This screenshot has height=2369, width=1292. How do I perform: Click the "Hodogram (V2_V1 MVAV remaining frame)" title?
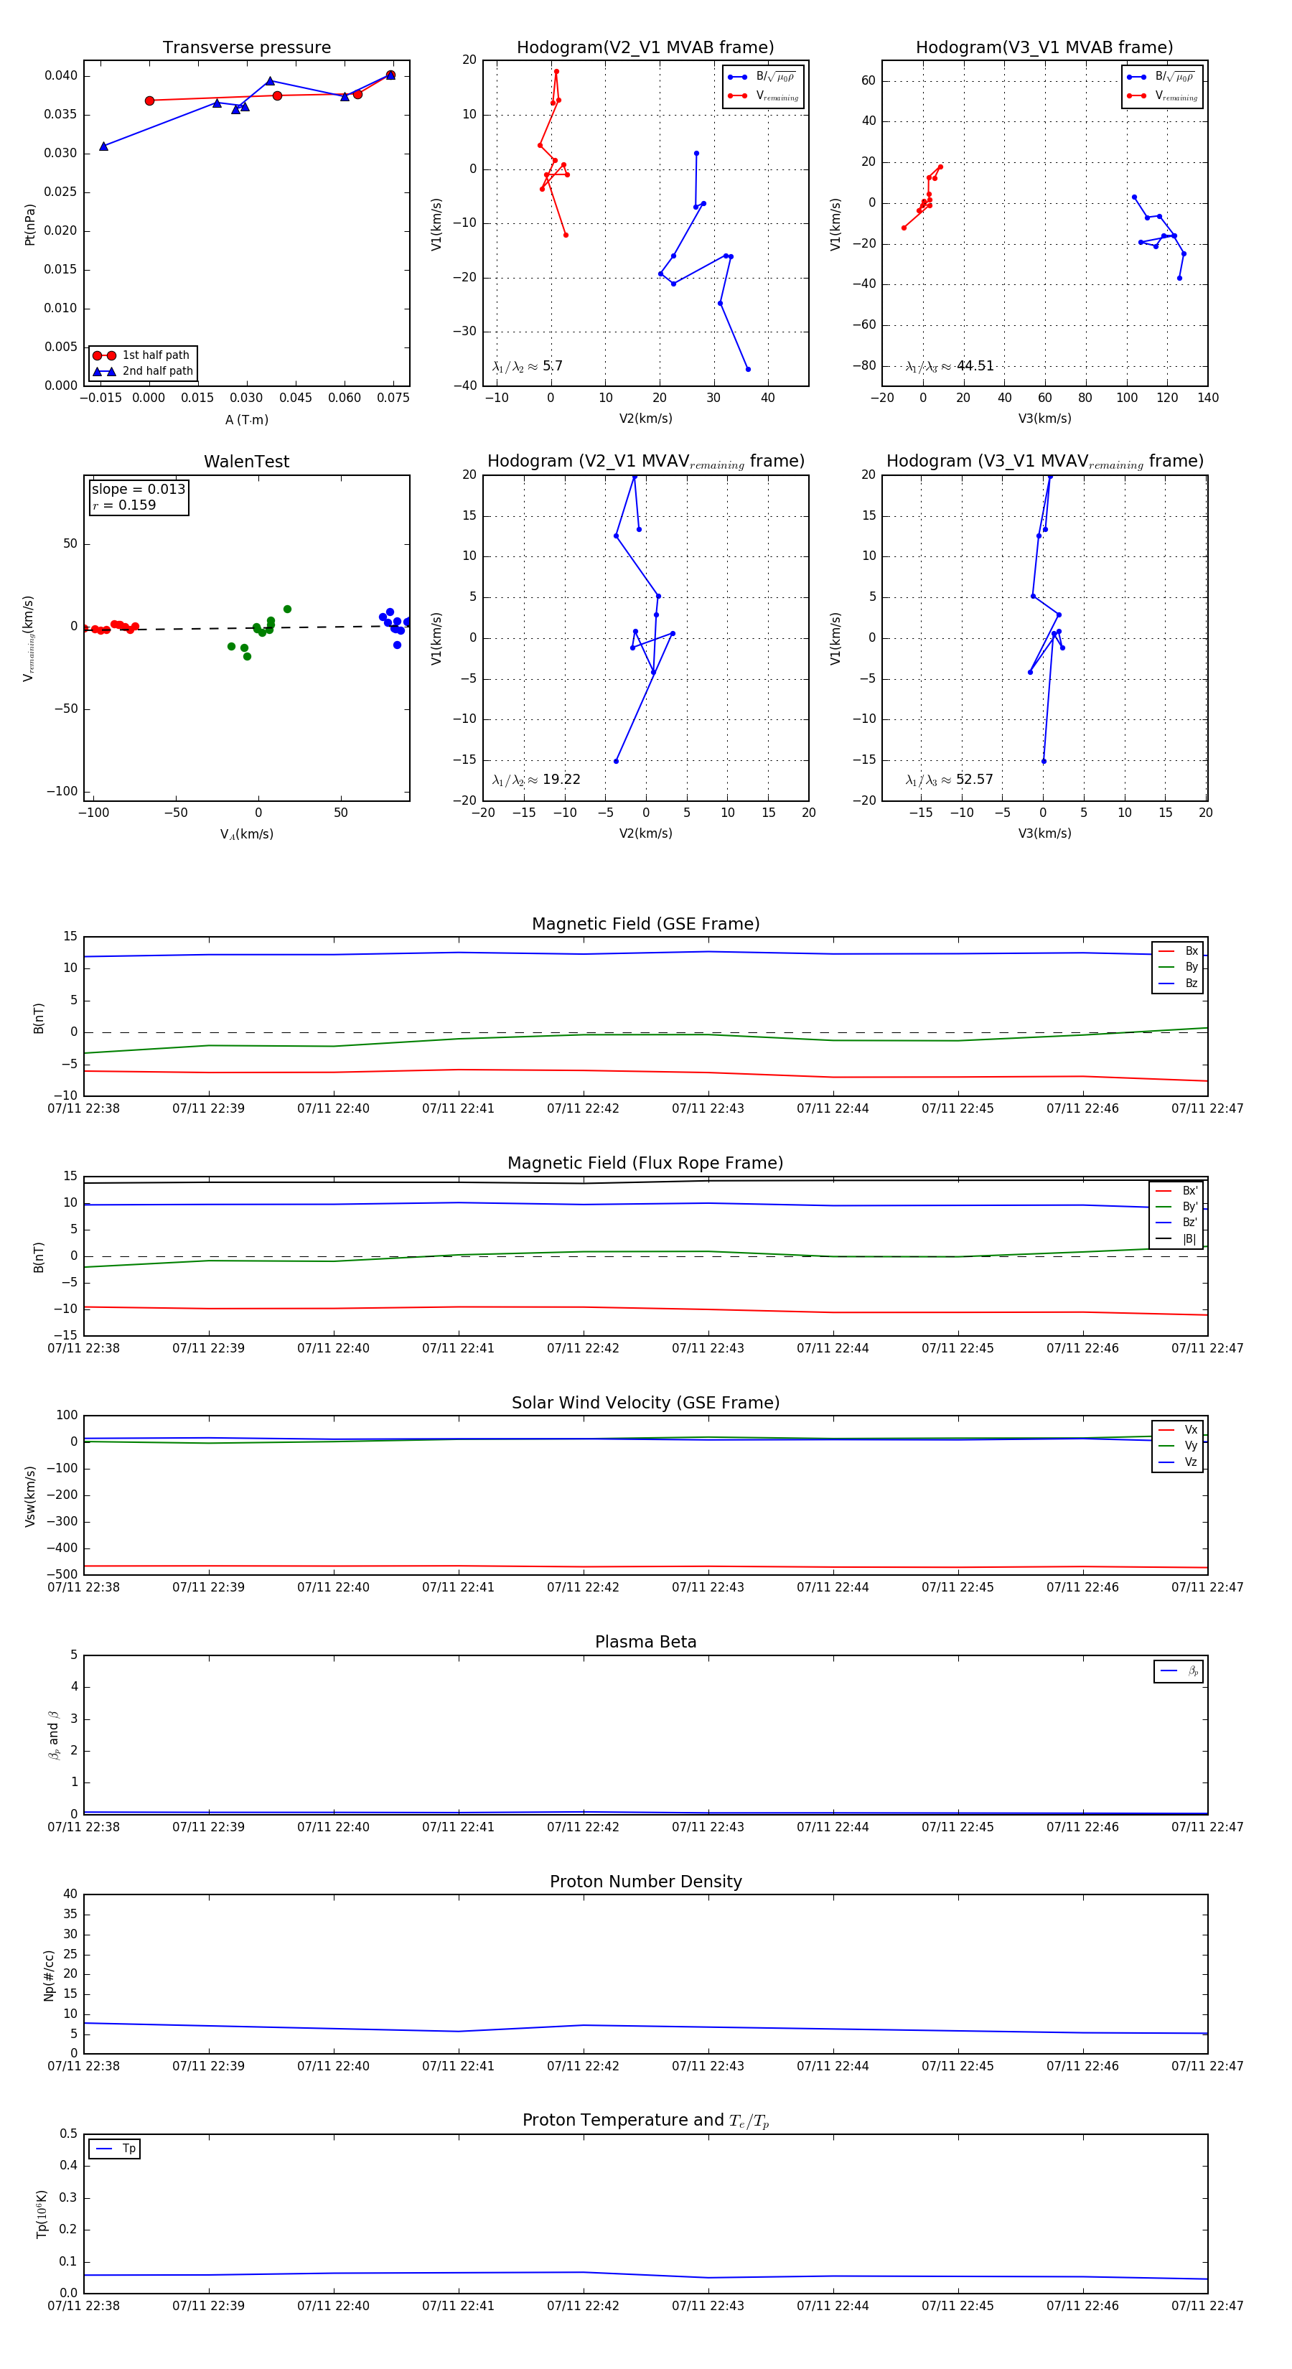pos(645,462)
